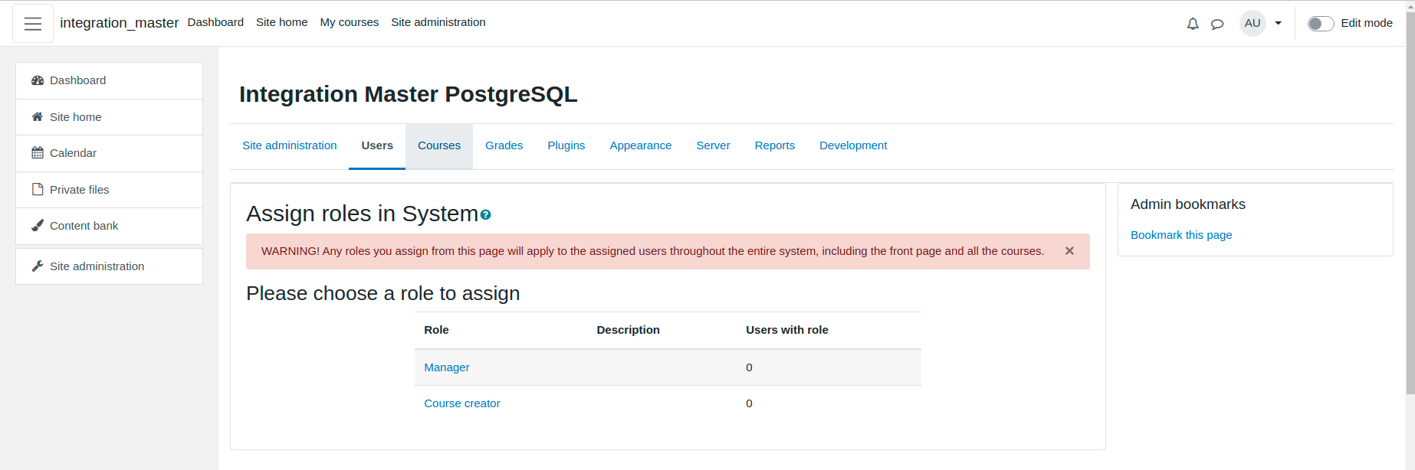Viewport: 1415px width, 470px height.
Task: Open the messaging speech bubble icon
Action: (x=1217, y=24)
